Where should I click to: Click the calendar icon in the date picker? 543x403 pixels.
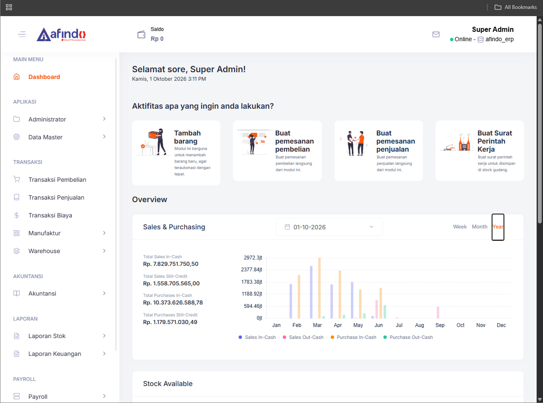[287, 227]
